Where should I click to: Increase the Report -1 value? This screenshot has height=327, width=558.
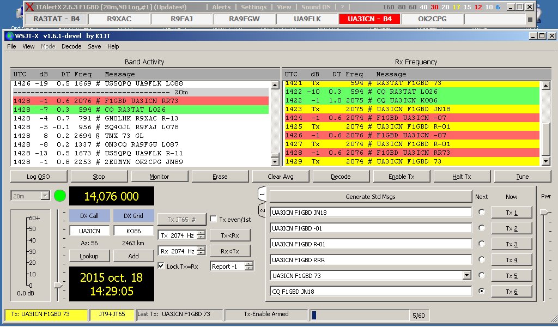pyautogui.click(x=249, y=264)
